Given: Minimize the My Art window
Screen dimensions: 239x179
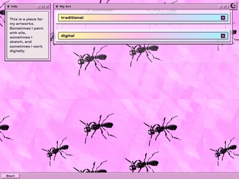Looking at the screenshot, I should [x=220, y=7].
